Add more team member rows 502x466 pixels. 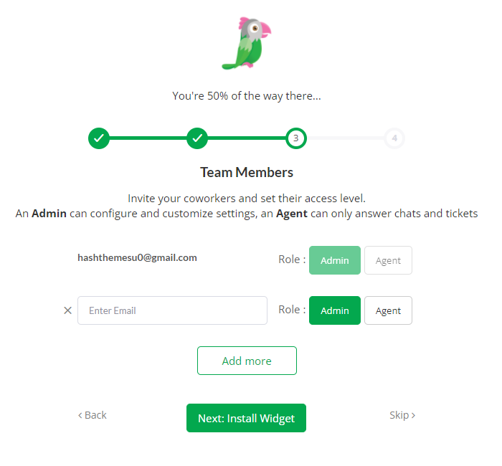point(247,361)
